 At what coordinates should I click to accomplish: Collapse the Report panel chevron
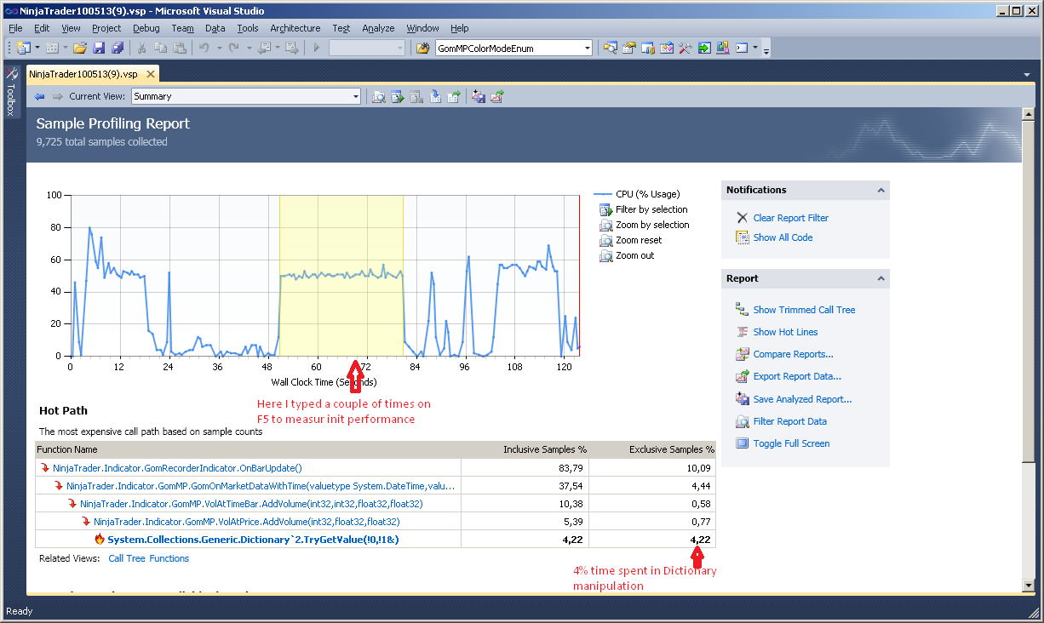pyautogui.click(x=881, y=278)
